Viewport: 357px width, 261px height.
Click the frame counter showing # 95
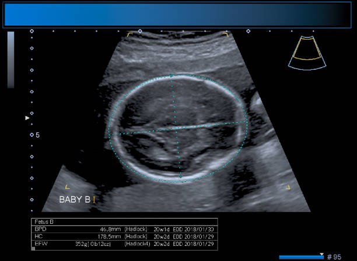(x=334, y=256)
